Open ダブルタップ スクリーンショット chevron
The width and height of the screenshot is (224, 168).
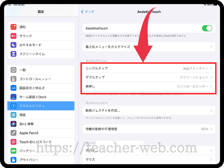pos(211,77)
